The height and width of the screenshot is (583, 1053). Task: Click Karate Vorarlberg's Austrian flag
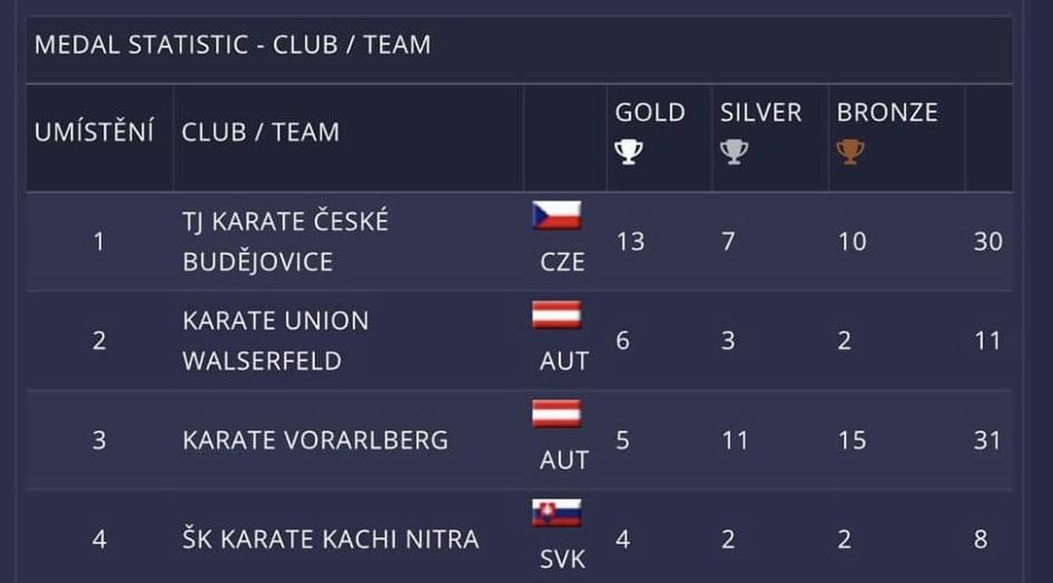coord(557,414)
